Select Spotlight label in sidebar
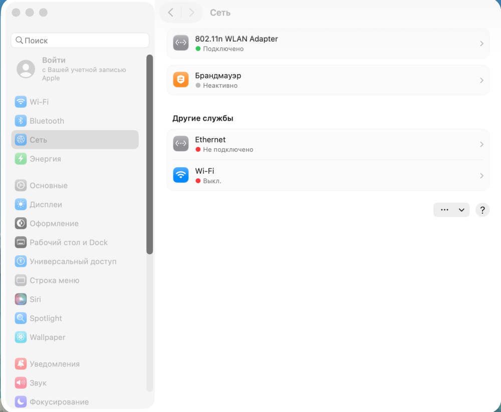The height and width of the screenshot is (412, 501). tap(46, 318)
